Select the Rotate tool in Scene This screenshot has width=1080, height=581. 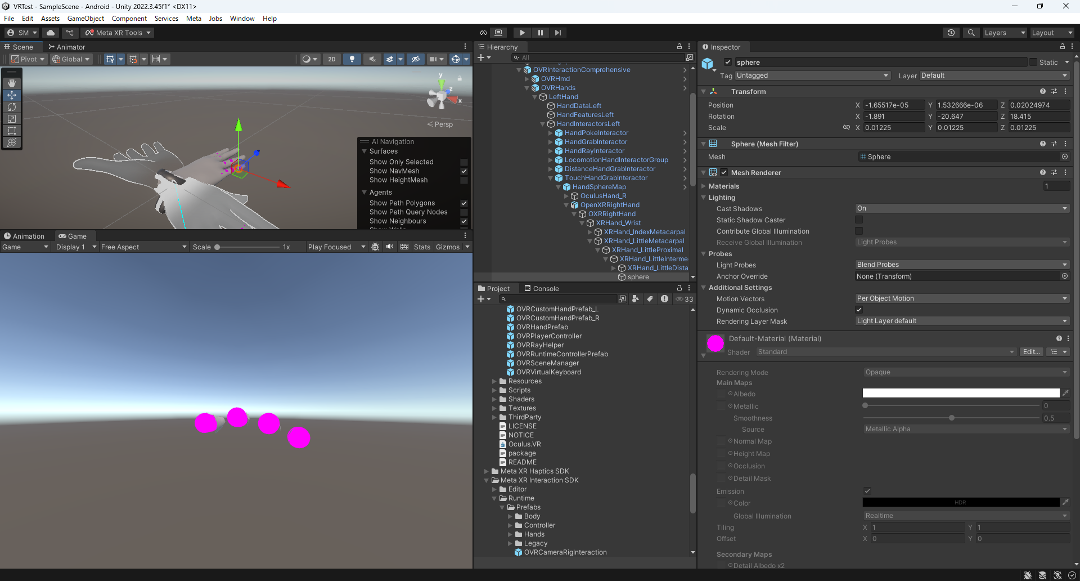pos(12,107)
